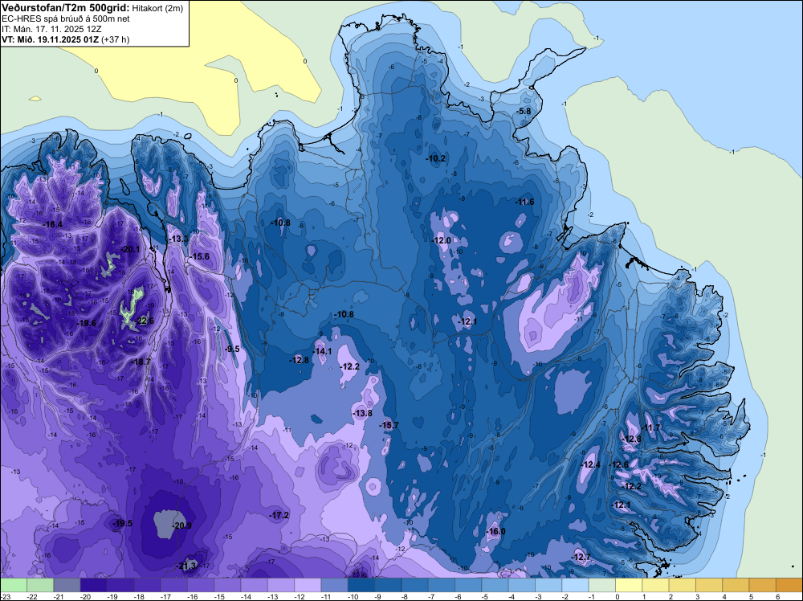This screenshot has height=601, width=803.
Task: Click the -17.2 temperature value
Action: tap(279, 516)
